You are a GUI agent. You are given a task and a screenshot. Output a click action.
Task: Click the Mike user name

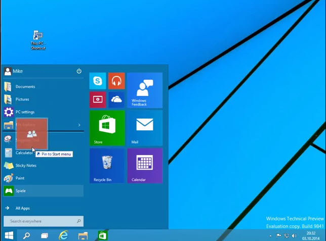(18, 71)
